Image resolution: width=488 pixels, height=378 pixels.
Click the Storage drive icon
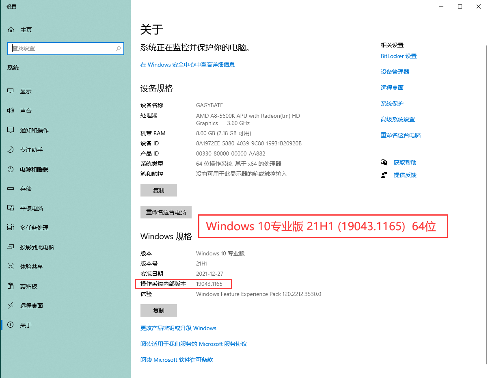pyautogui.click(x=11, y=189)
